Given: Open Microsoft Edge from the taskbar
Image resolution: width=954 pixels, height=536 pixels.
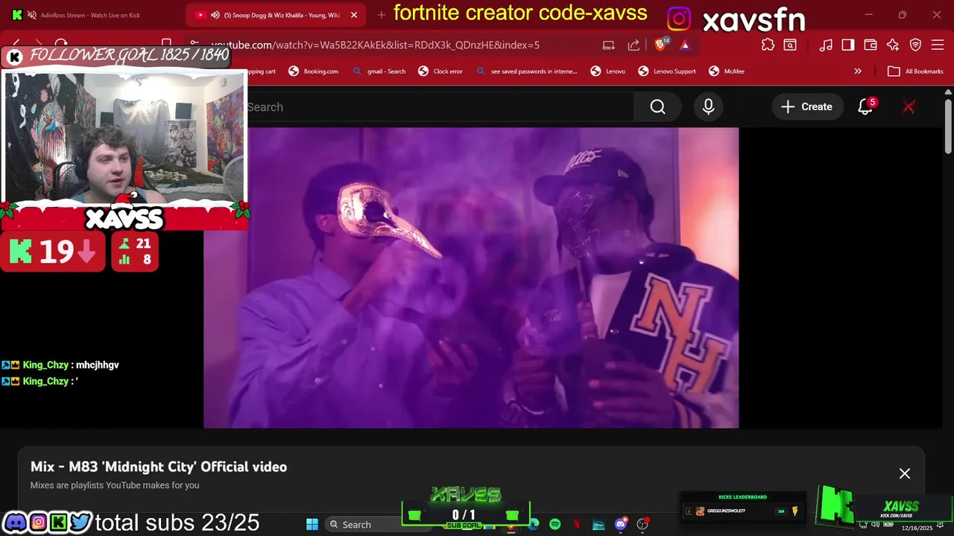Looking at the screenshot, I should click(534, 524).
